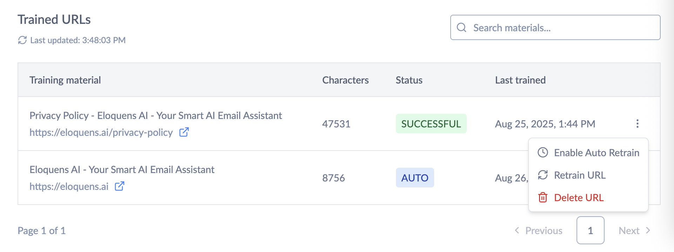674x252 pixels.
Task: Click the magnifier icon in search box
Action: tap(461, 27)
